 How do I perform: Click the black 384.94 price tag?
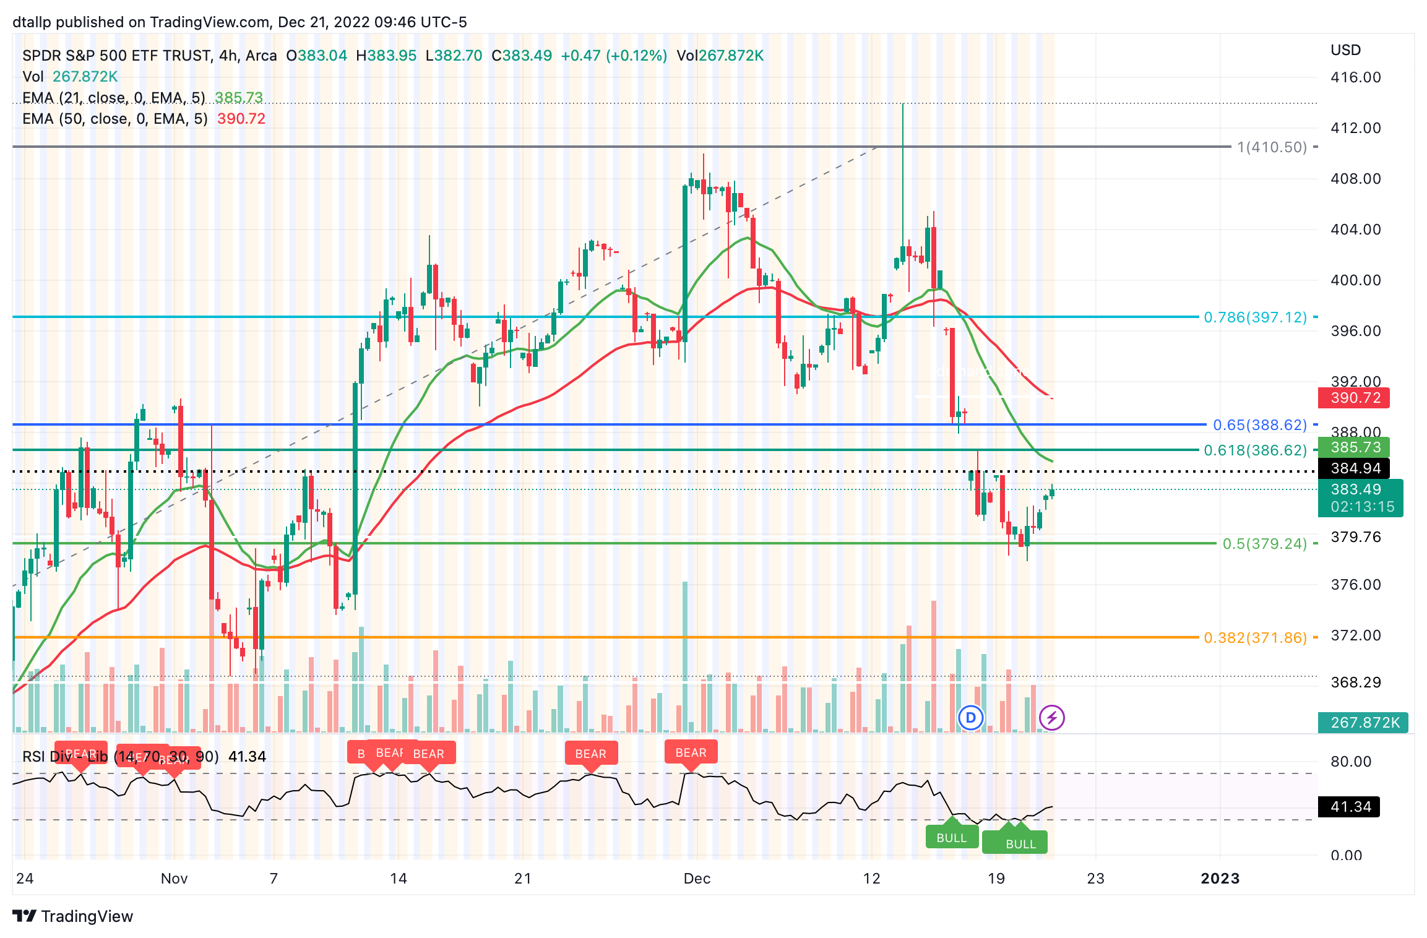tap(1354, 468)
